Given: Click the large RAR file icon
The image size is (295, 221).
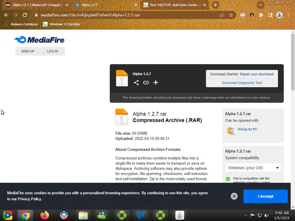Looking at the screenshot, I should 122,117.
